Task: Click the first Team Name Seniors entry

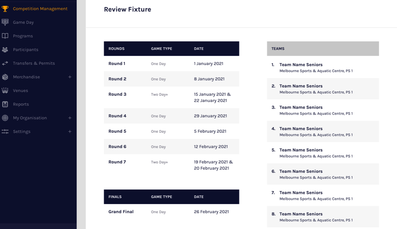Action: [x=301, y=65]
